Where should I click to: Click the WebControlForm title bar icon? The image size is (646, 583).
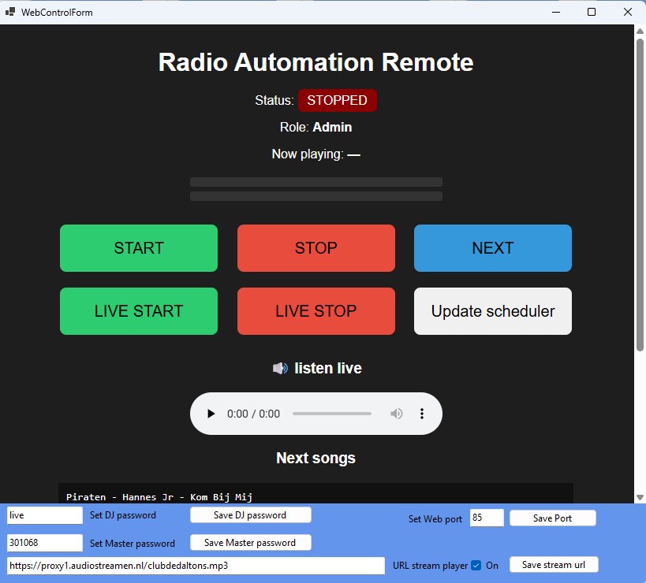10,12
